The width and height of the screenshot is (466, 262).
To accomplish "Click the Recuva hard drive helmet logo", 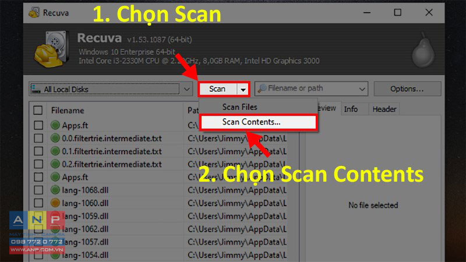I will 52,49.
